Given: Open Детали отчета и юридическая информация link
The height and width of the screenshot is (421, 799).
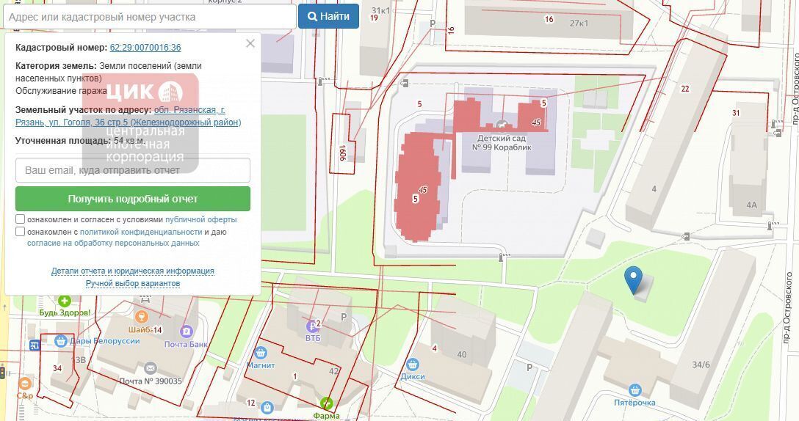Looking at the screenshot, I should (x=133, y=271).
